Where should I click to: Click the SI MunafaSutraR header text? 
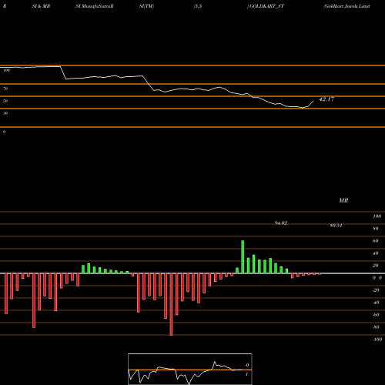pyautogui.click(x=95, y=6)
